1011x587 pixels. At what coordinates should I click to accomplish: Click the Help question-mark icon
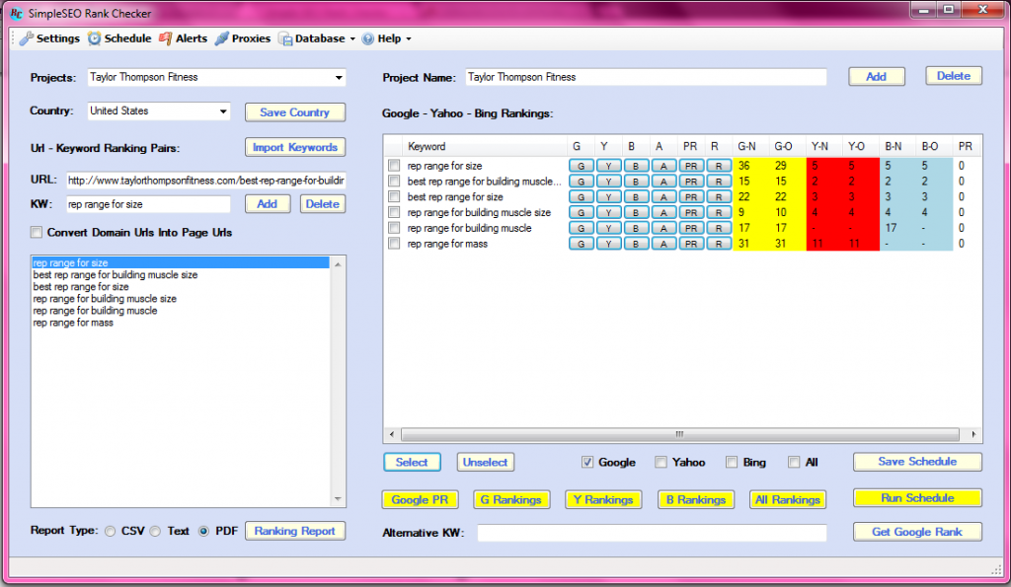point(367,38)
